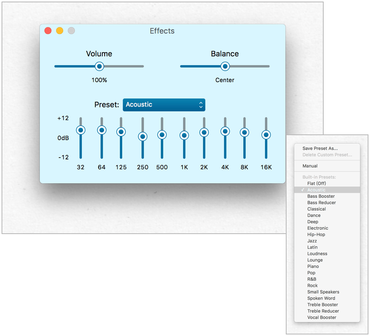Click the 2K equalizer band knob
This screenshot has width=370, height=336.
point(204,132)
